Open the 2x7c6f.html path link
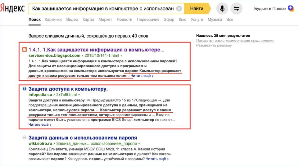This screenshot has height=166, width=299. pyautogui.click(x=66, y=95)
